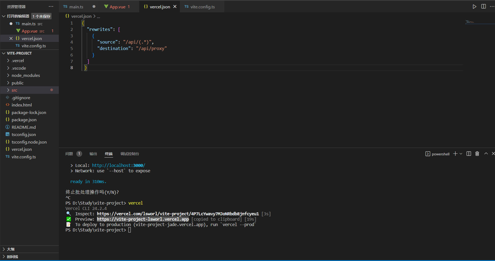Collapse the 打开的编辑器 section

[4, 16]
